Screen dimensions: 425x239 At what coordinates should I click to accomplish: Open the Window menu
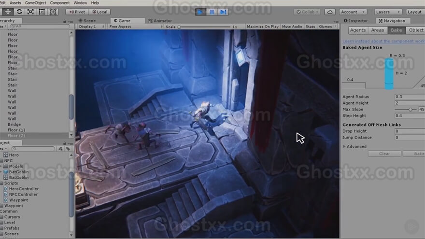(x=80, y=3)
